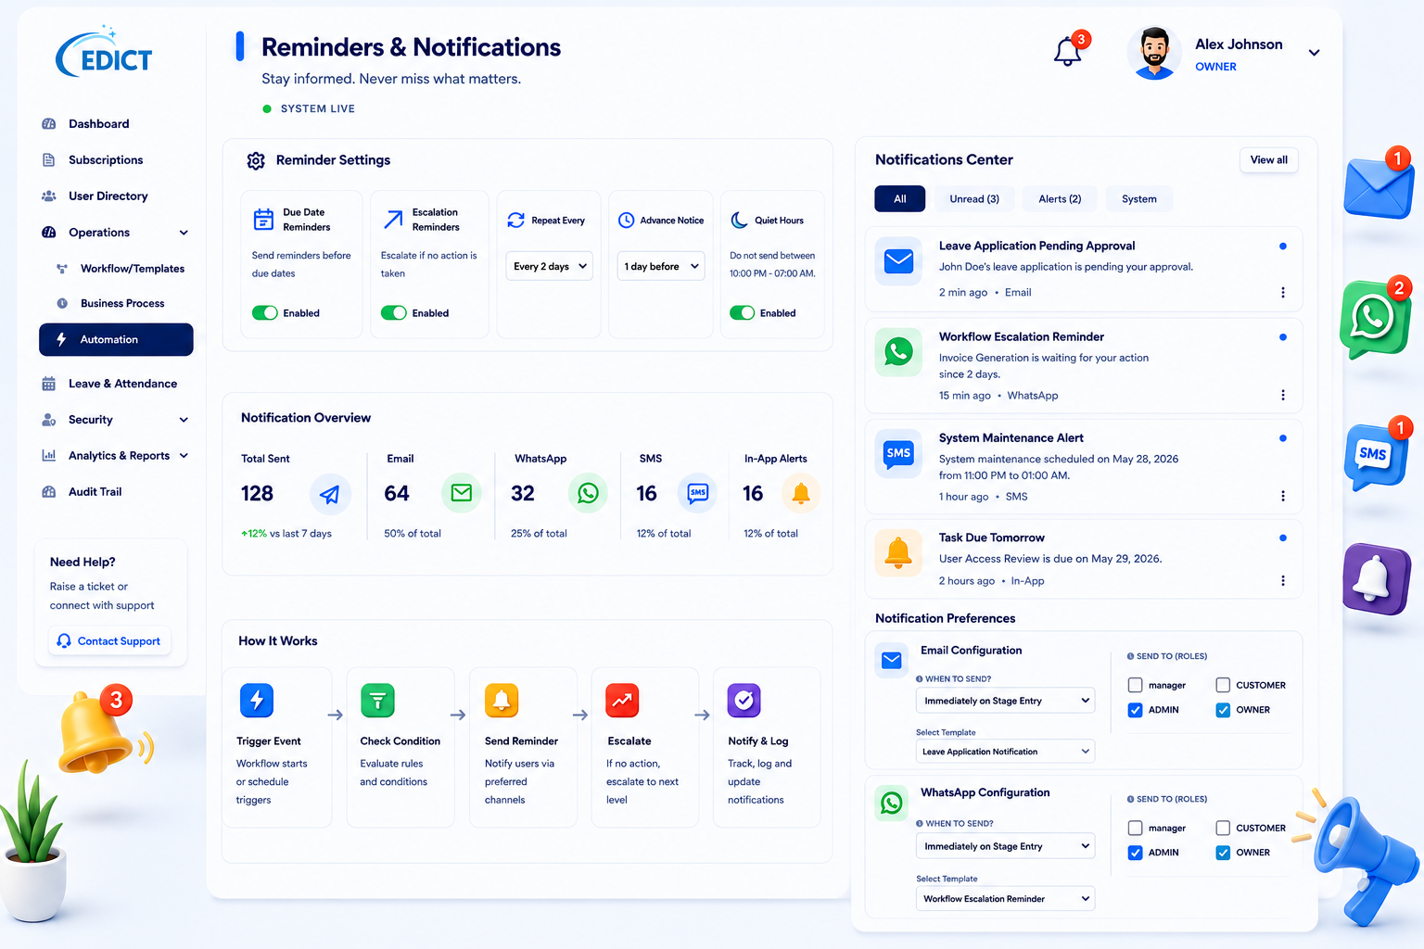Screen dimensions: 1424x949
Task: Click the View all button
Action: pos(1268,160)
